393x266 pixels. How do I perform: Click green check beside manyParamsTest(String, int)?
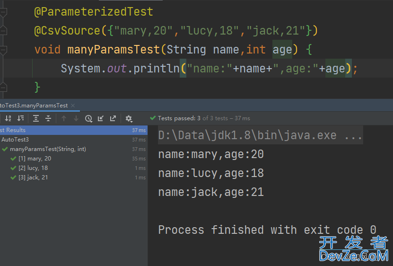click(5, 149)
